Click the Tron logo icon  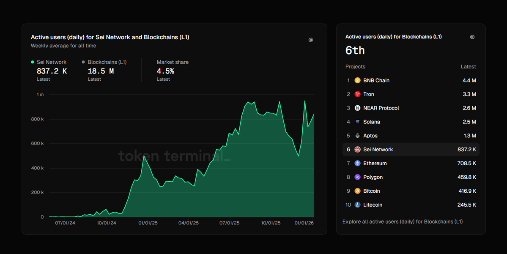(357, 94)
